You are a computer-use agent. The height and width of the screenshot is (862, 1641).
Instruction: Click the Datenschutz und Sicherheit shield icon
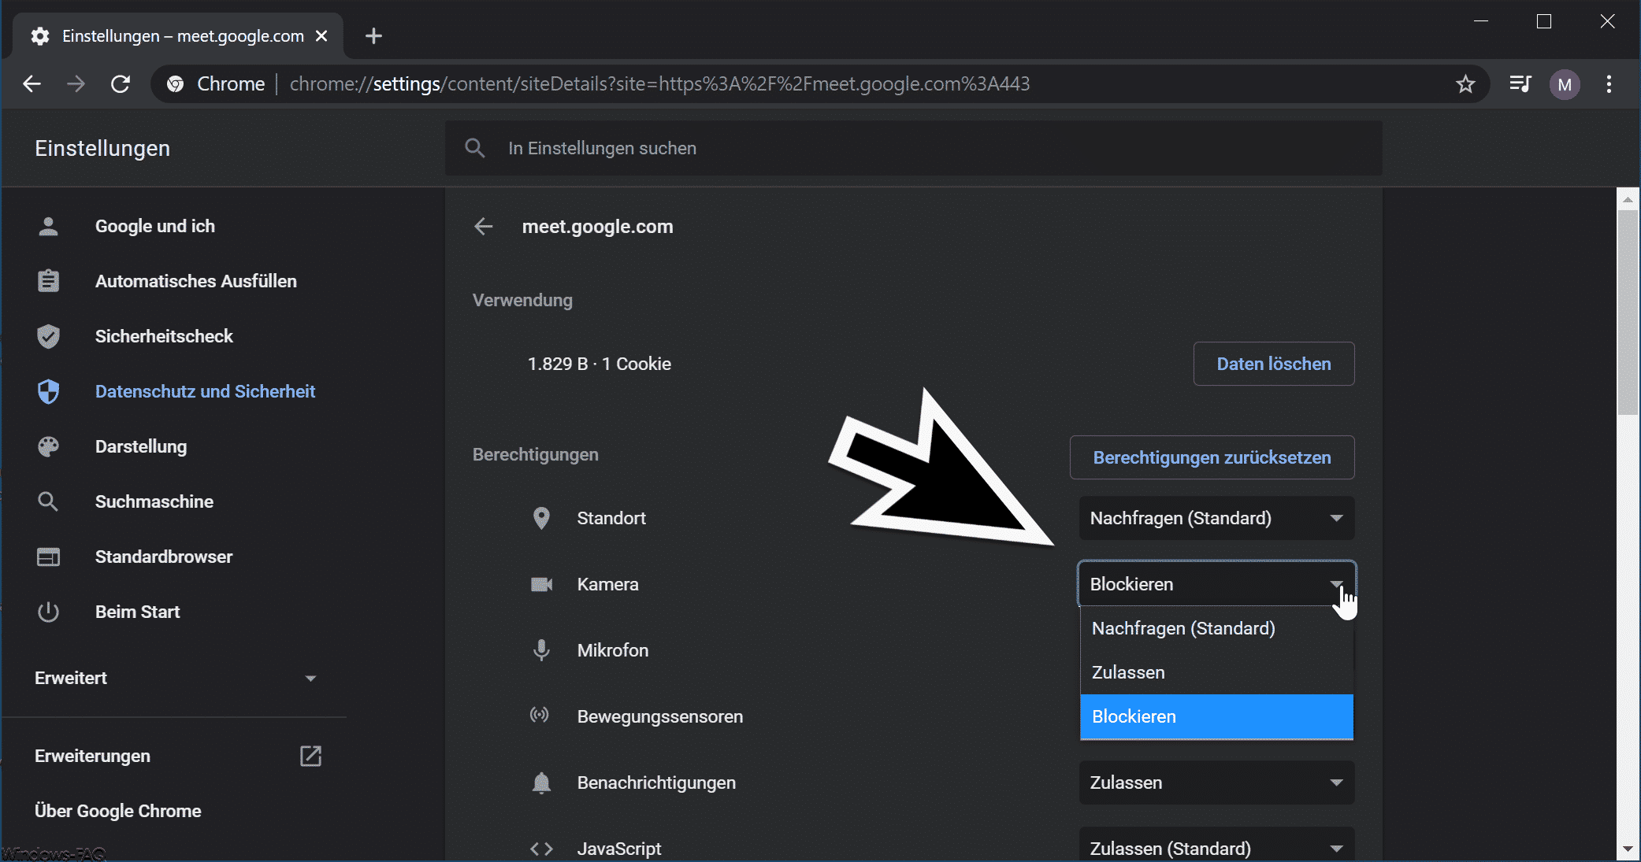tap(48, 391)
